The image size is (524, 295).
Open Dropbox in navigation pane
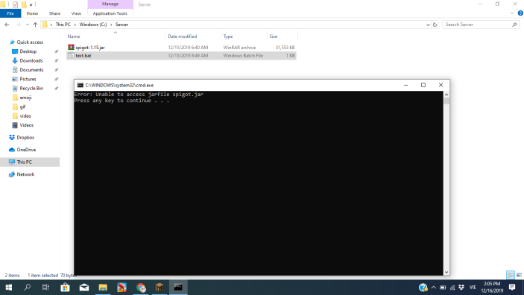tap(25, 137)
